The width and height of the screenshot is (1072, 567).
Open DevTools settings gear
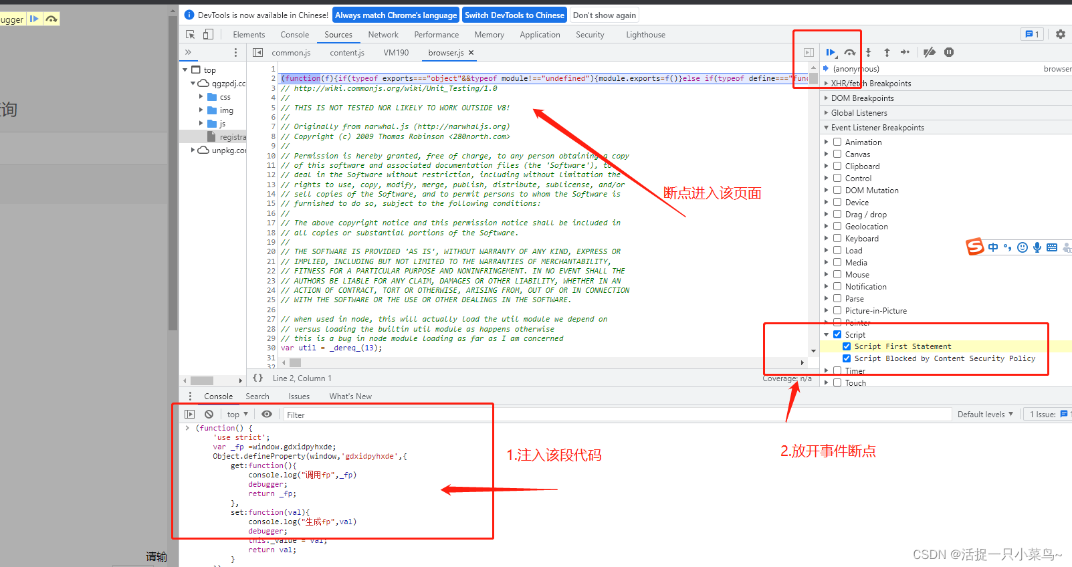1061,34
